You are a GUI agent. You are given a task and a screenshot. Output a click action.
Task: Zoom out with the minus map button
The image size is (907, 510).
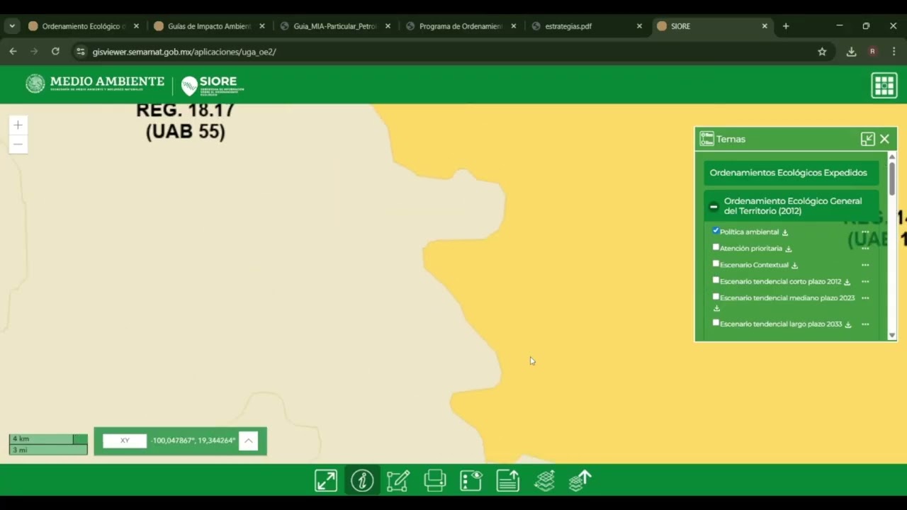point(18,144)
